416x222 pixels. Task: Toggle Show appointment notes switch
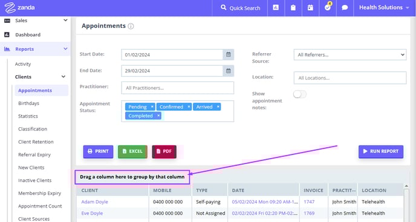[300, 94]
